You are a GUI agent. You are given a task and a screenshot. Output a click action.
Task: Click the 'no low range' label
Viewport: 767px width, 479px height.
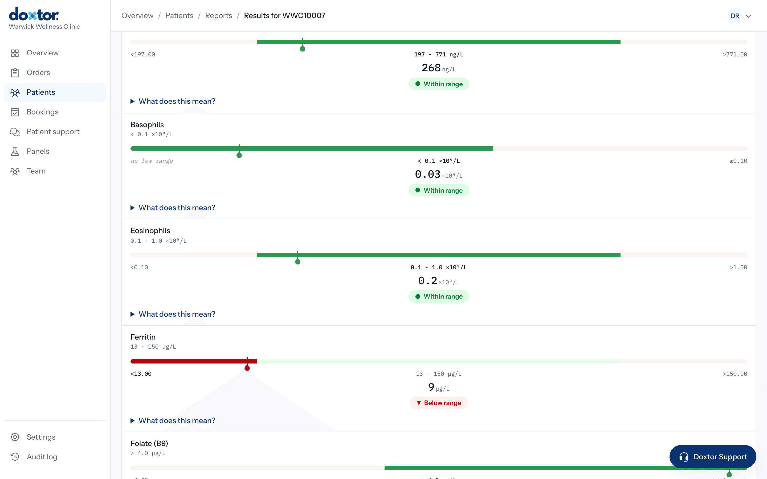click(x=152, y=161)
